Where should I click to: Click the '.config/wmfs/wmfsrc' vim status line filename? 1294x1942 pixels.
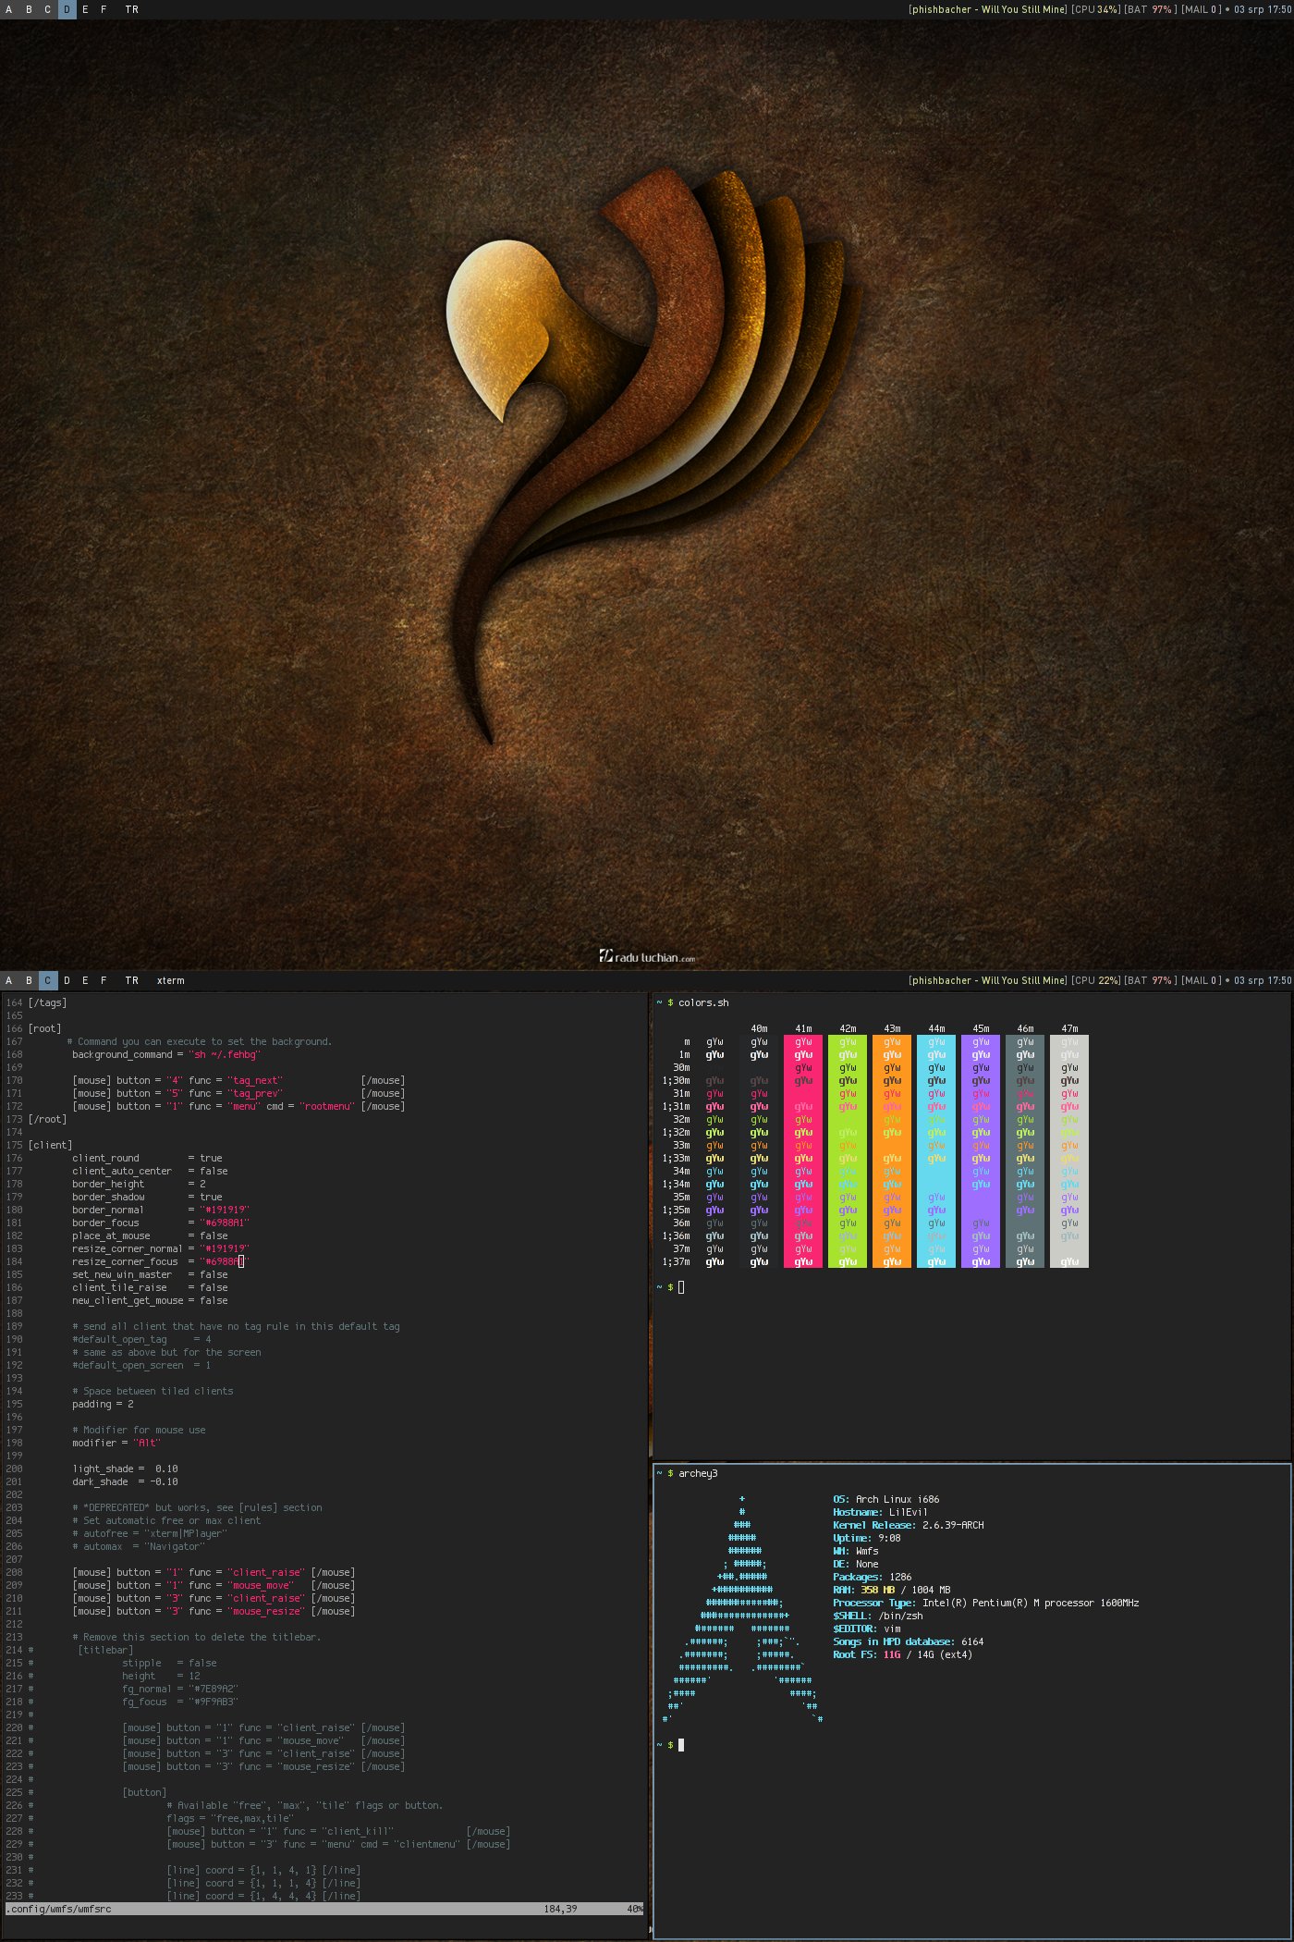click(x=58, y=1909)
